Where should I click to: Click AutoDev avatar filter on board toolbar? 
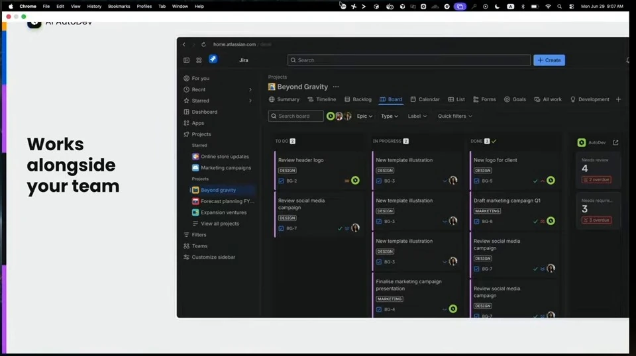tap(331, 116)
